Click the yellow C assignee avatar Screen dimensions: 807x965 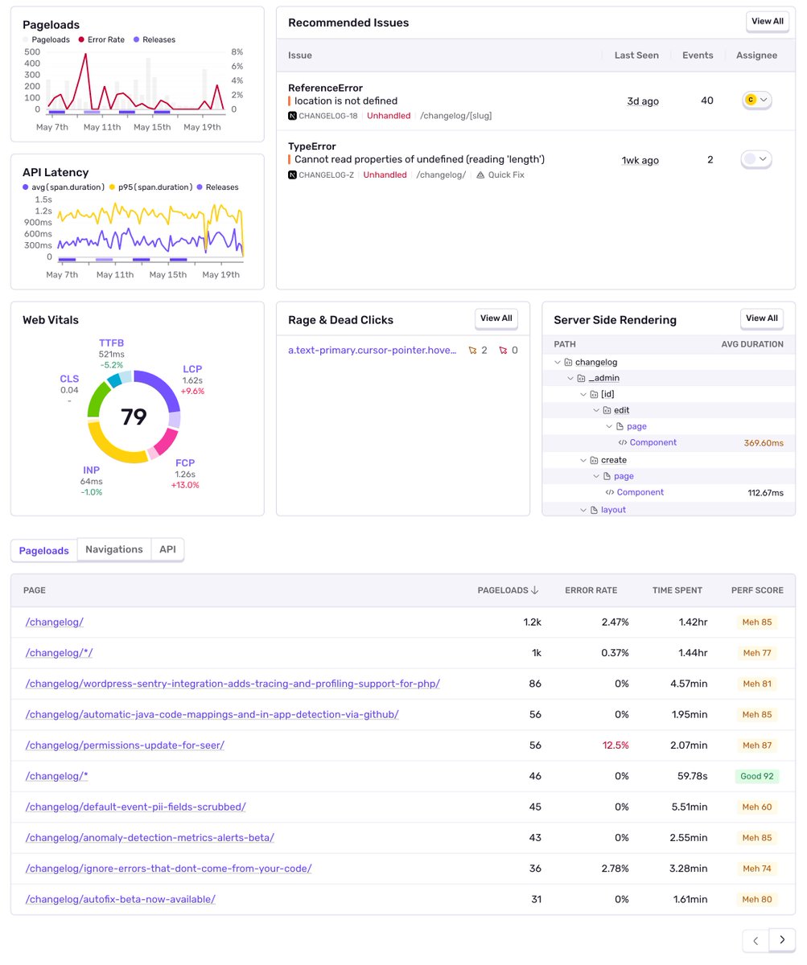point(751,100)
